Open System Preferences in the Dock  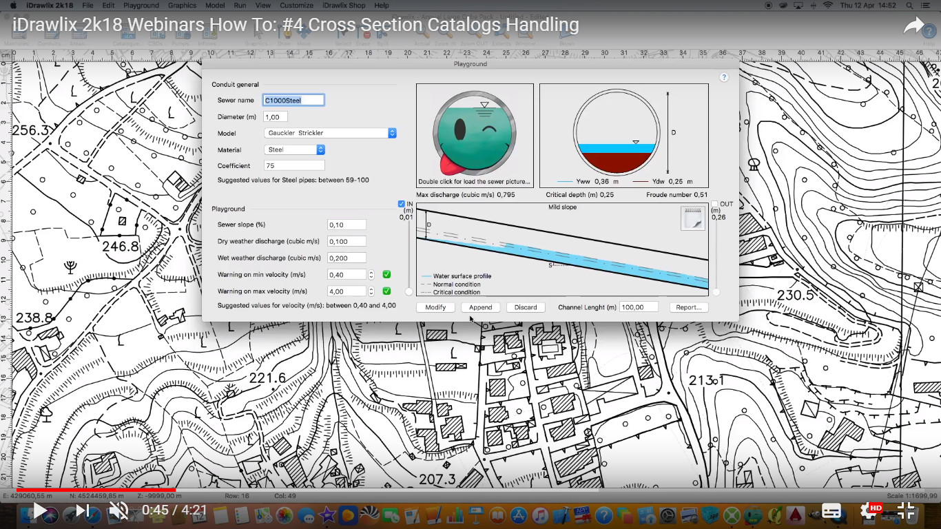[x=667, y=515]
